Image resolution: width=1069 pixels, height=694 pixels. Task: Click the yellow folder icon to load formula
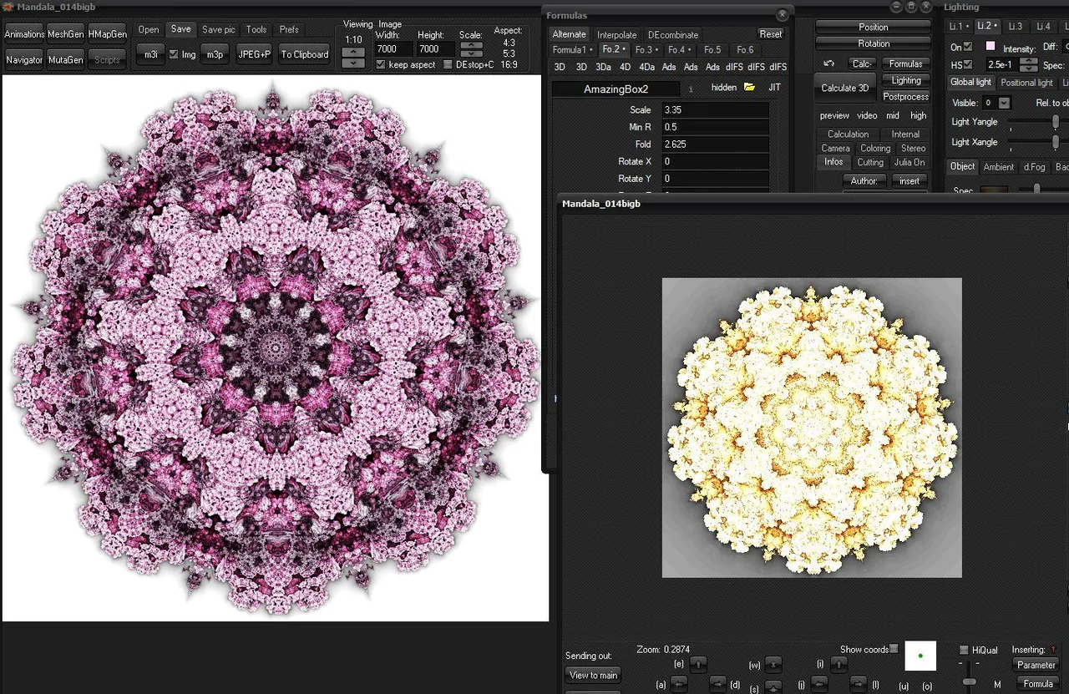(x=749, y=88)
